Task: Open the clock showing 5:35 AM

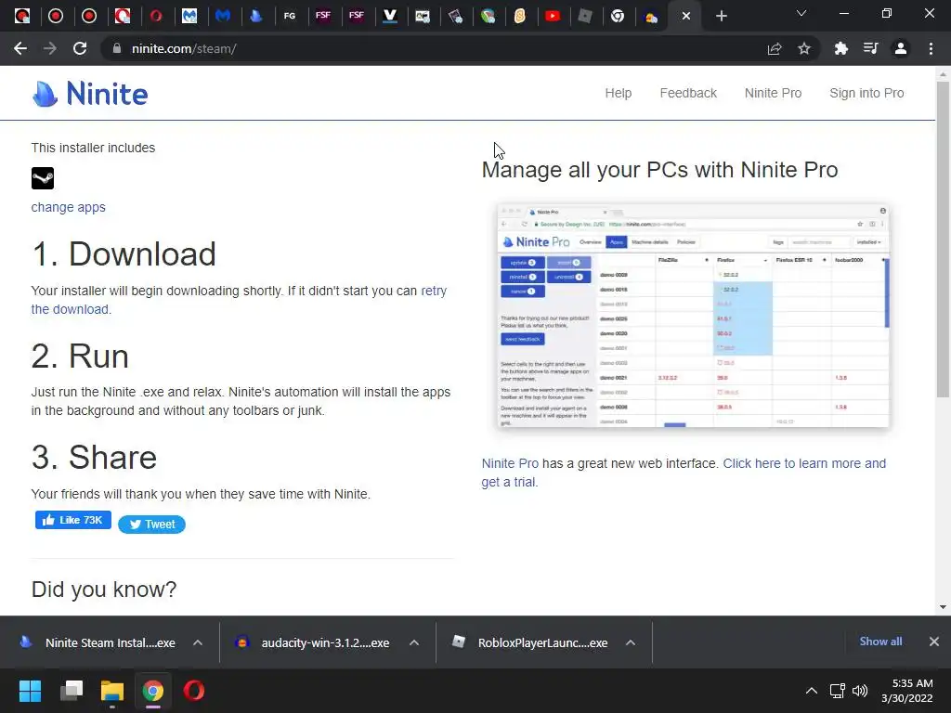Action: pos(907,691)
